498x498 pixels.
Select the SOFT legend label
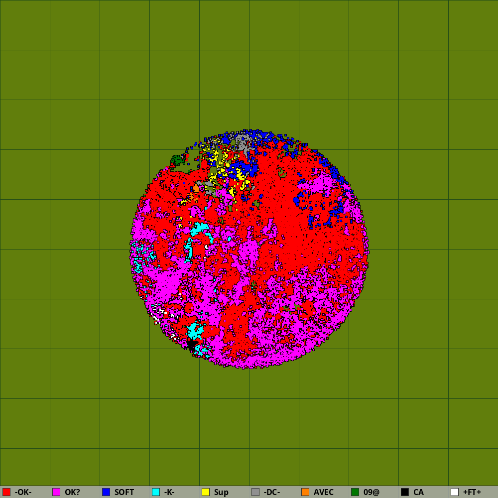pyautogui.click(x=124, y=493)
